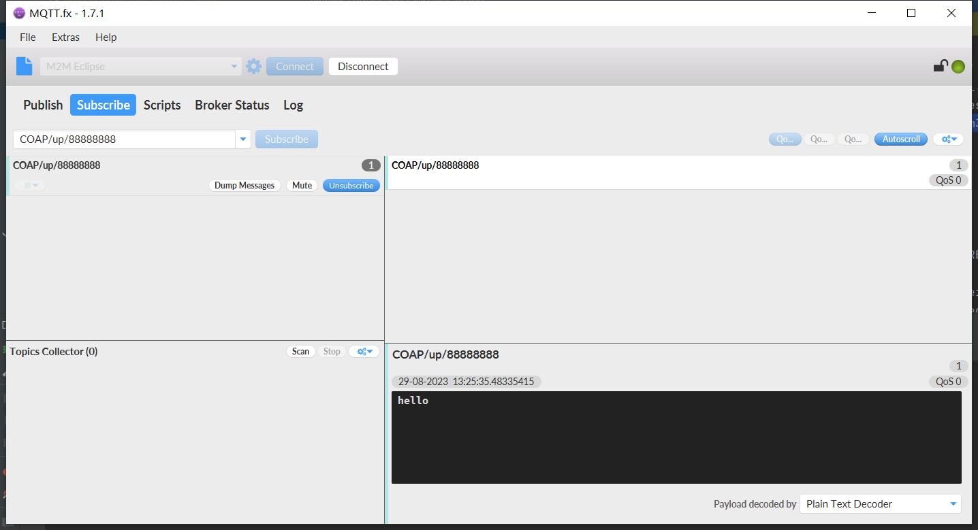Open the small color dropdown under subscribed topic
This screenshot has height=530, width=978.
(30, 185)
